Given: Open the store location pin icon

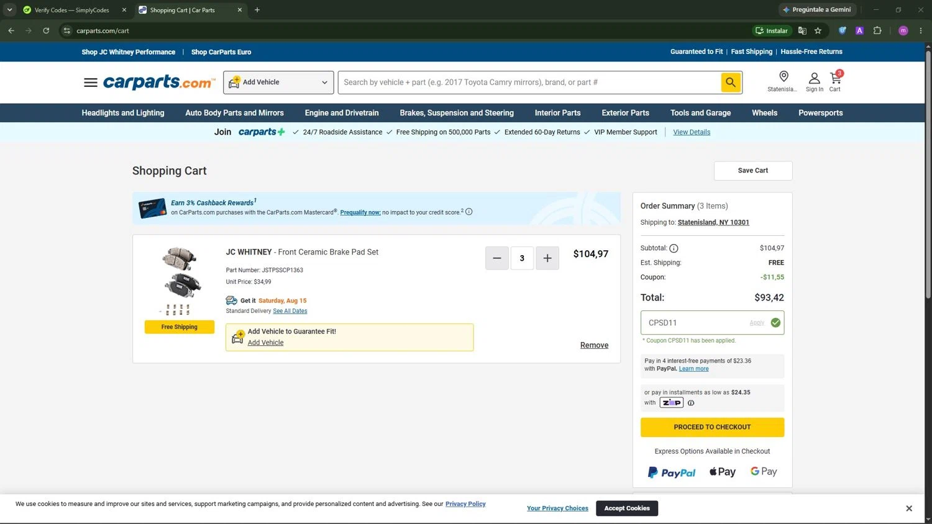Looking at the screenshot, I should [x=784, y=76].
